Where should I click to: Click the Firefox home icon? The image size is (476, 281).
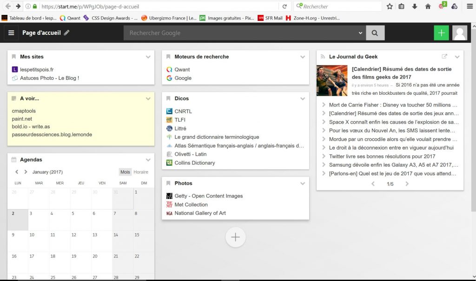click(428, 7)
